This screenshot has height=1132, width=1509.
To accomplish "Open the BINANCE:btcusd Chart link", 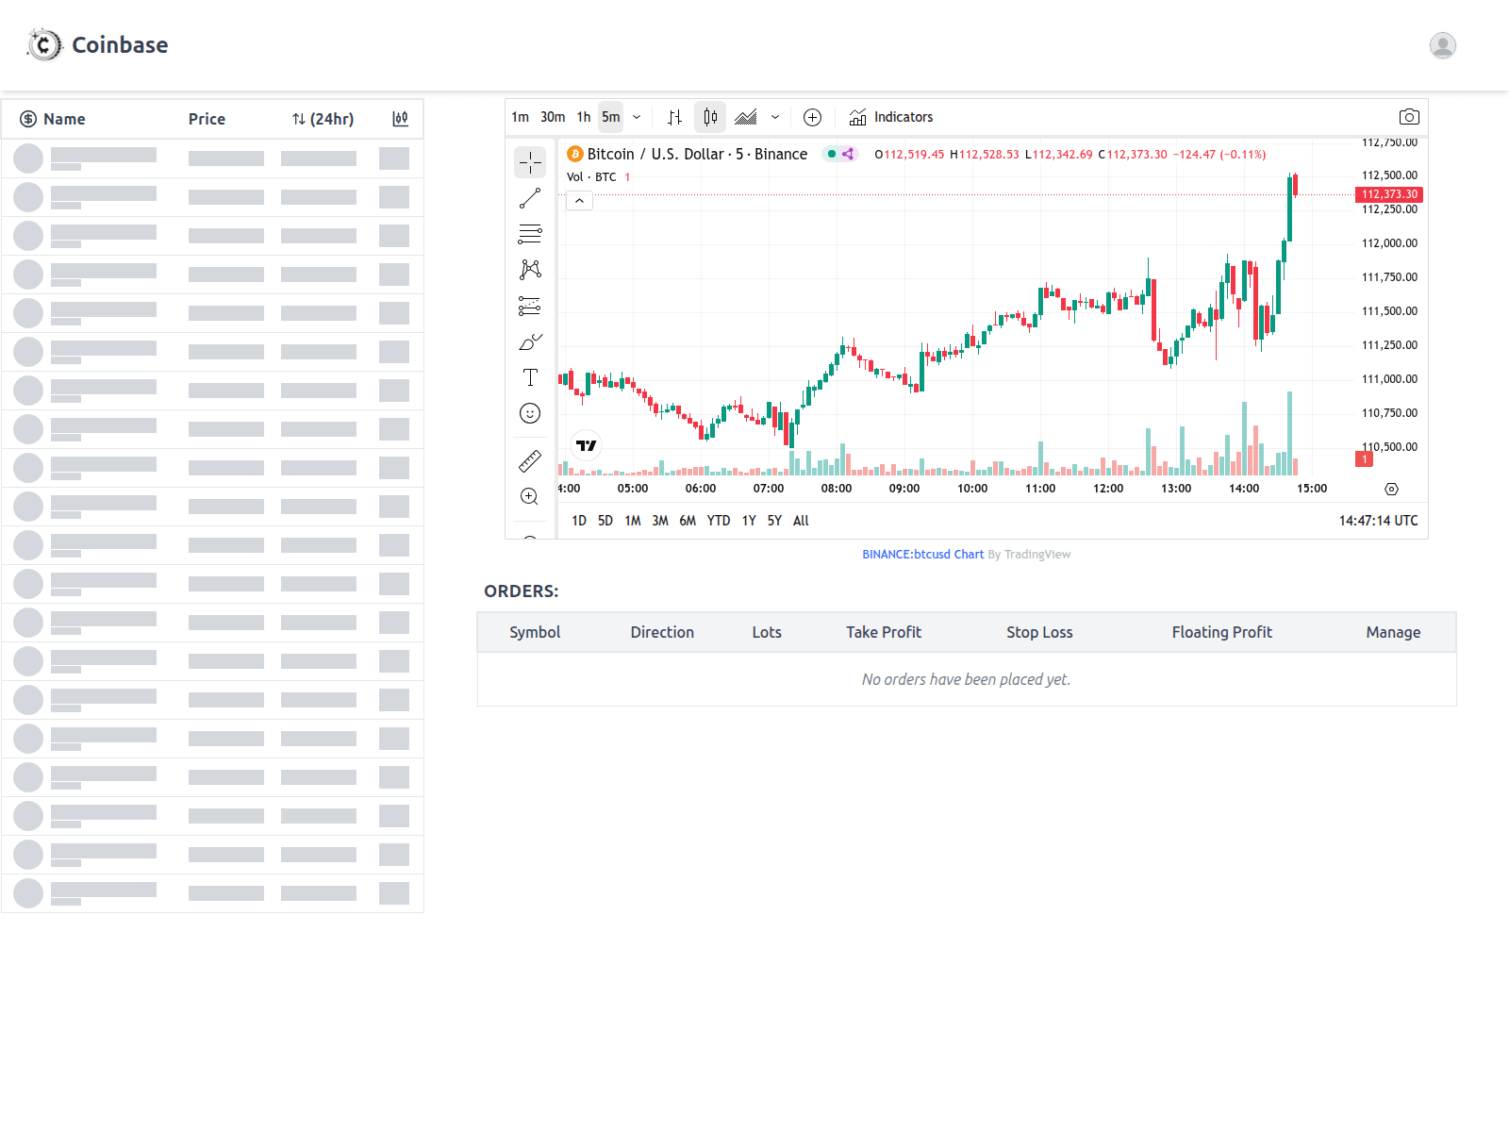I will (x=922, y=555).
